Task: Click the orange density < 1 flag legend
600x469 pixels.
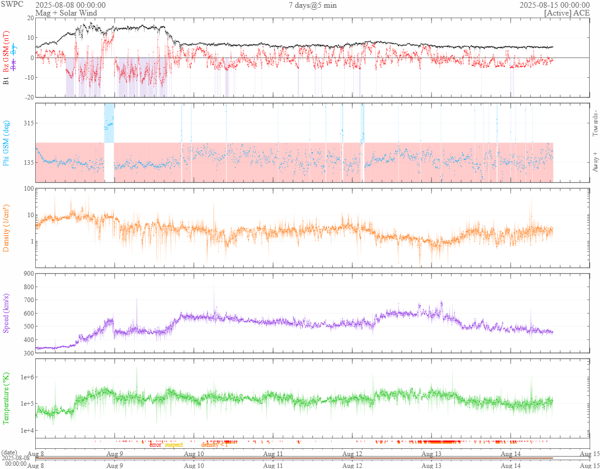Action: (214, 445)
